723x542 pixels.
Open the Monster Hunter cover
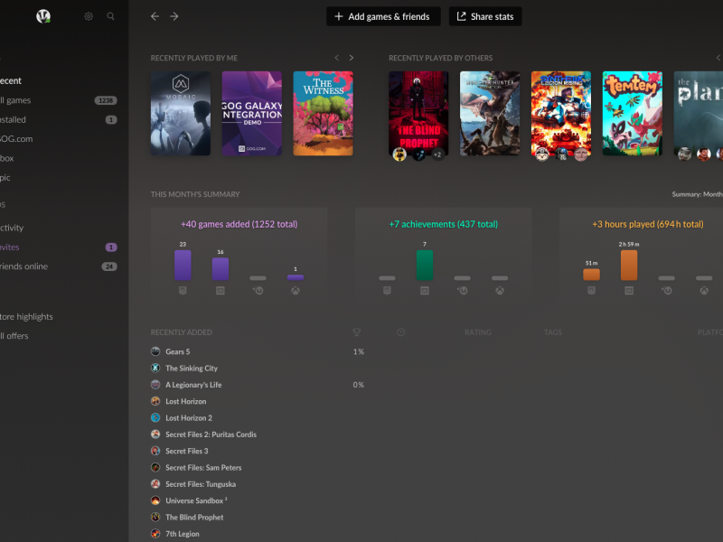point(490,114)
